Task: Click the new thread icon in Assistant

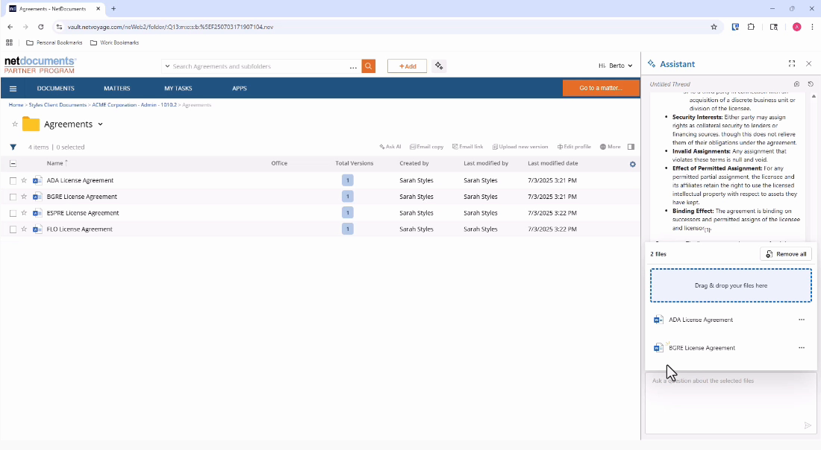Action: [796, 84]
